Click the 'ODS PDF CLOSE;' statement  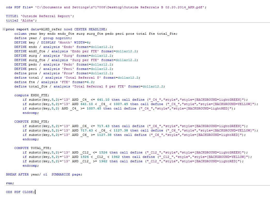pos(20,192)
